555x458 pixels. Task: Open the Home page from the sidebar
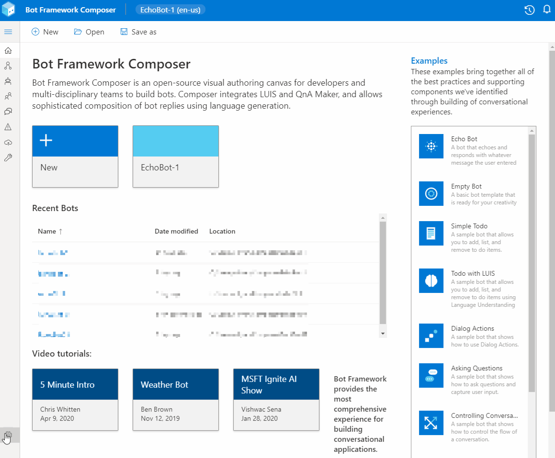tap(9, 50)
